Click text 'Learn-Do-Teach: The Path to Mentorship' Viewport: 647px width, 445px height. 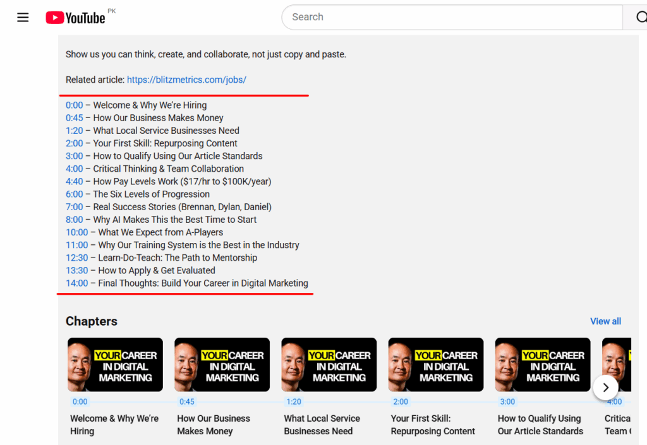tap(178, 258)
